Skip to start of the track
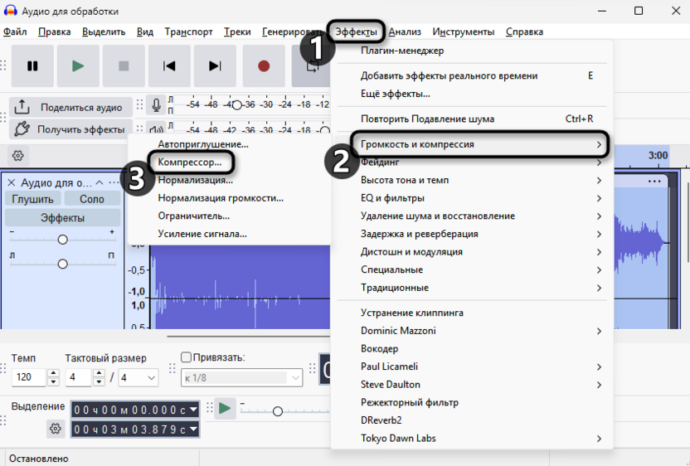 tap(169, 66)
